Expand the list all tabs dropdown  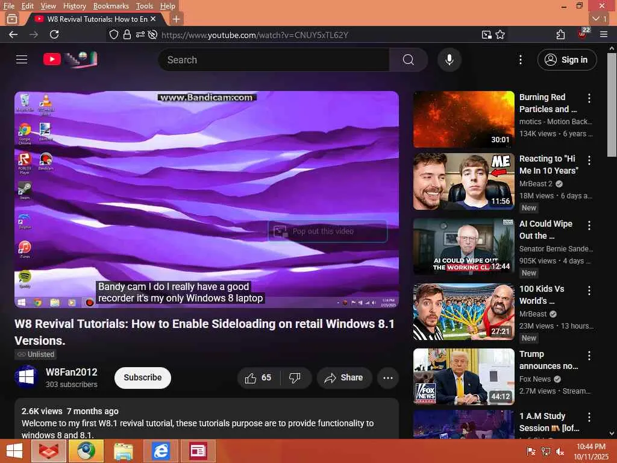tap(600, 19)
